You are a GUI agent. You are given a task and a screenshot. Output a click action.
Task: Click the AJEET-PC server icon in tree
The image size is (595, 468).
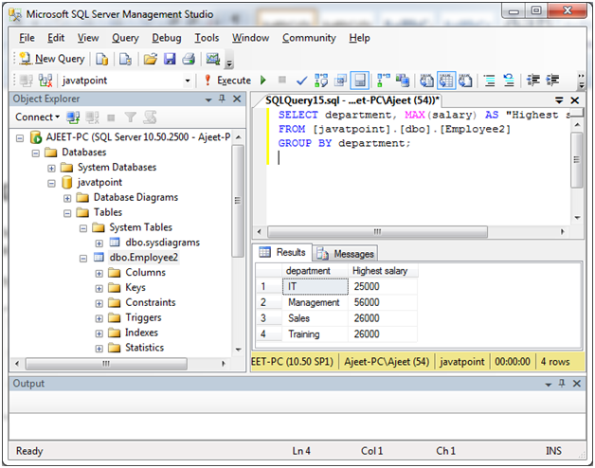[x=36, y=137]
